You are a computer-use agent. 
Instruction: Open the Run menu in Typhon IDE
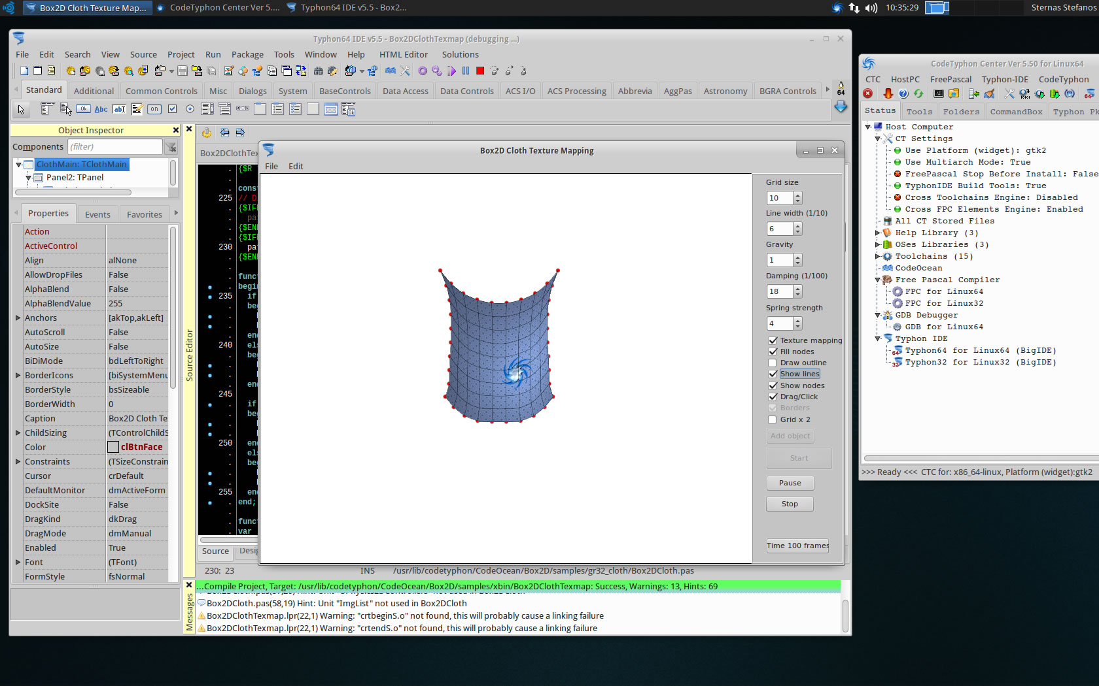213,54
